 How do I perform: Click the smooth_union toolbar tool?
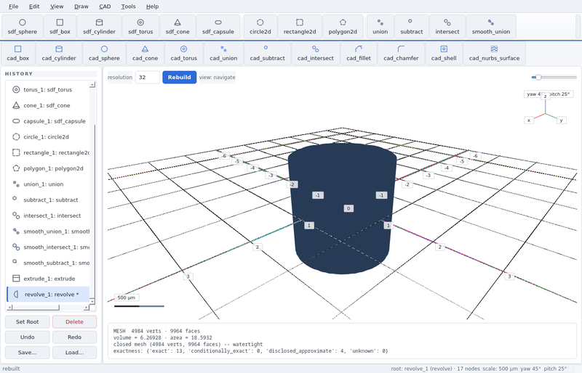pyautogui.click(x=490, y=27)
